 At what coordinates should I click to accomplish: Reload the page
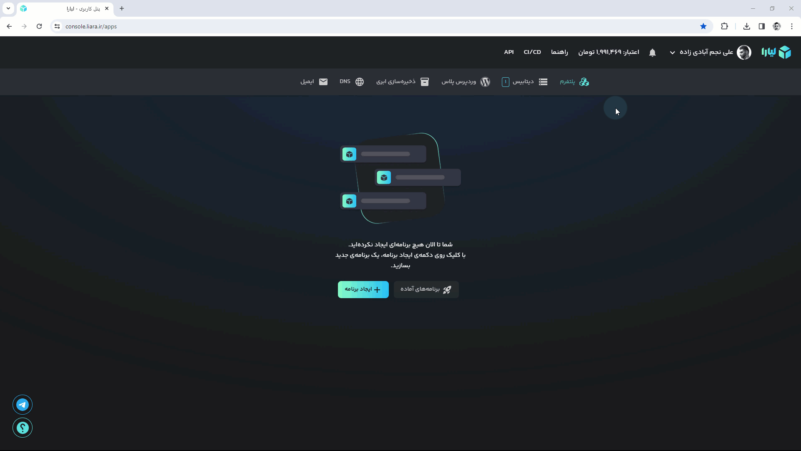[39, 26]
